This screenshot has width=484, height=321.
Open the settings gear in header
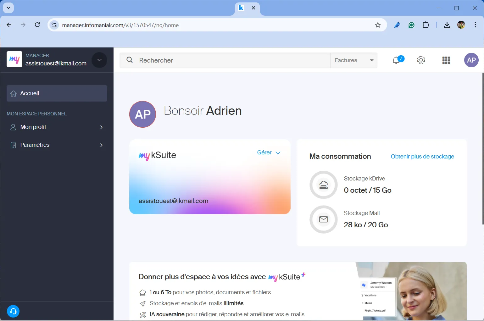[421, 60]
